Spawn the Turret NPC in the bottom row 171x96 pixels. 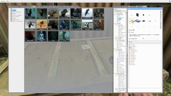click(64, 36)
